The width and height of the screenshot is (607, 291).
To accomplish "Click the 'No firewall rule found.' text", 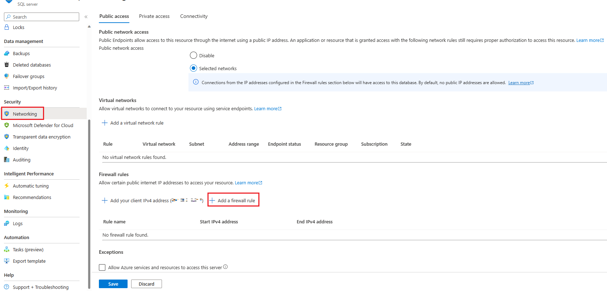I will click(125, 235).
